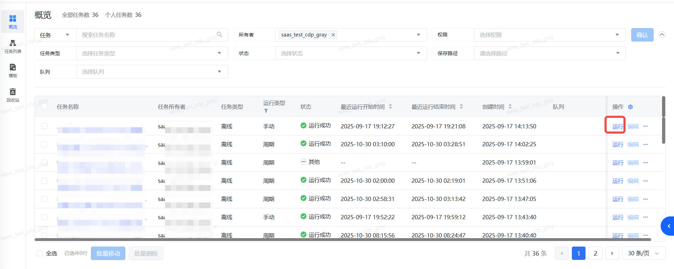
Task: Toggle the 全选 select all checkbox
Action: pyautogui.click(x=40, y=253)
